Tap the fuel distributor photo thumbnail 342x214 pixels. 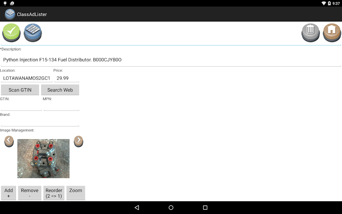tap(43, 158)
